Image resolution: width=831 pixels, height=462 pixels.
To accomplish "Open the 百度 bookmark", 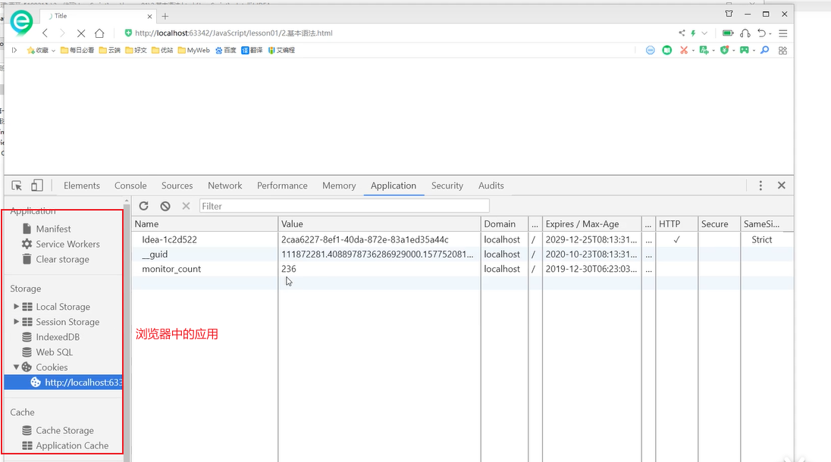I will [x=226, y=50].
